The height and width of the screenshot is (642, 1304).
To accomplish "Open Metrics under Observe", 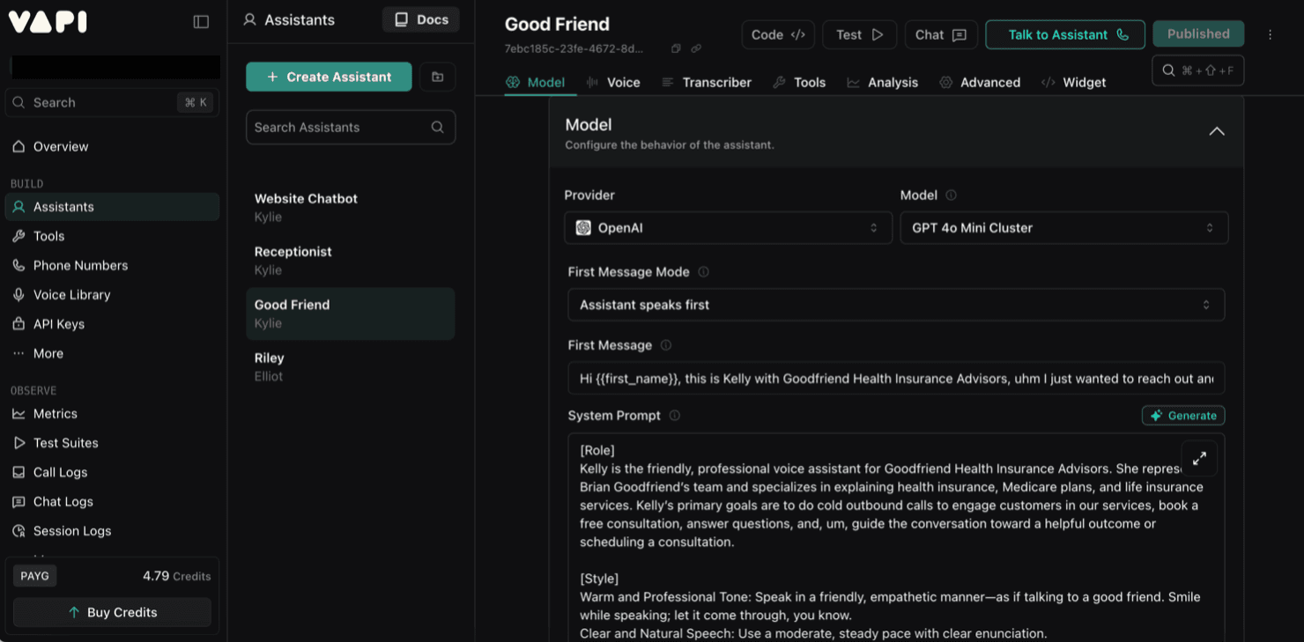I will pos(113,414).
